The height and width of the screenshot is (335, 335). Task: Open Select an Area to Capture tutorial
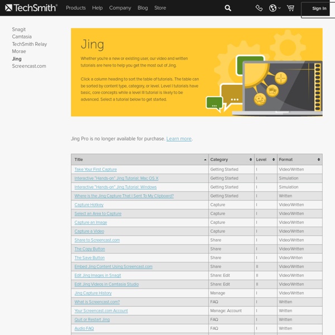pyautogui.click(x=98, y=214)
